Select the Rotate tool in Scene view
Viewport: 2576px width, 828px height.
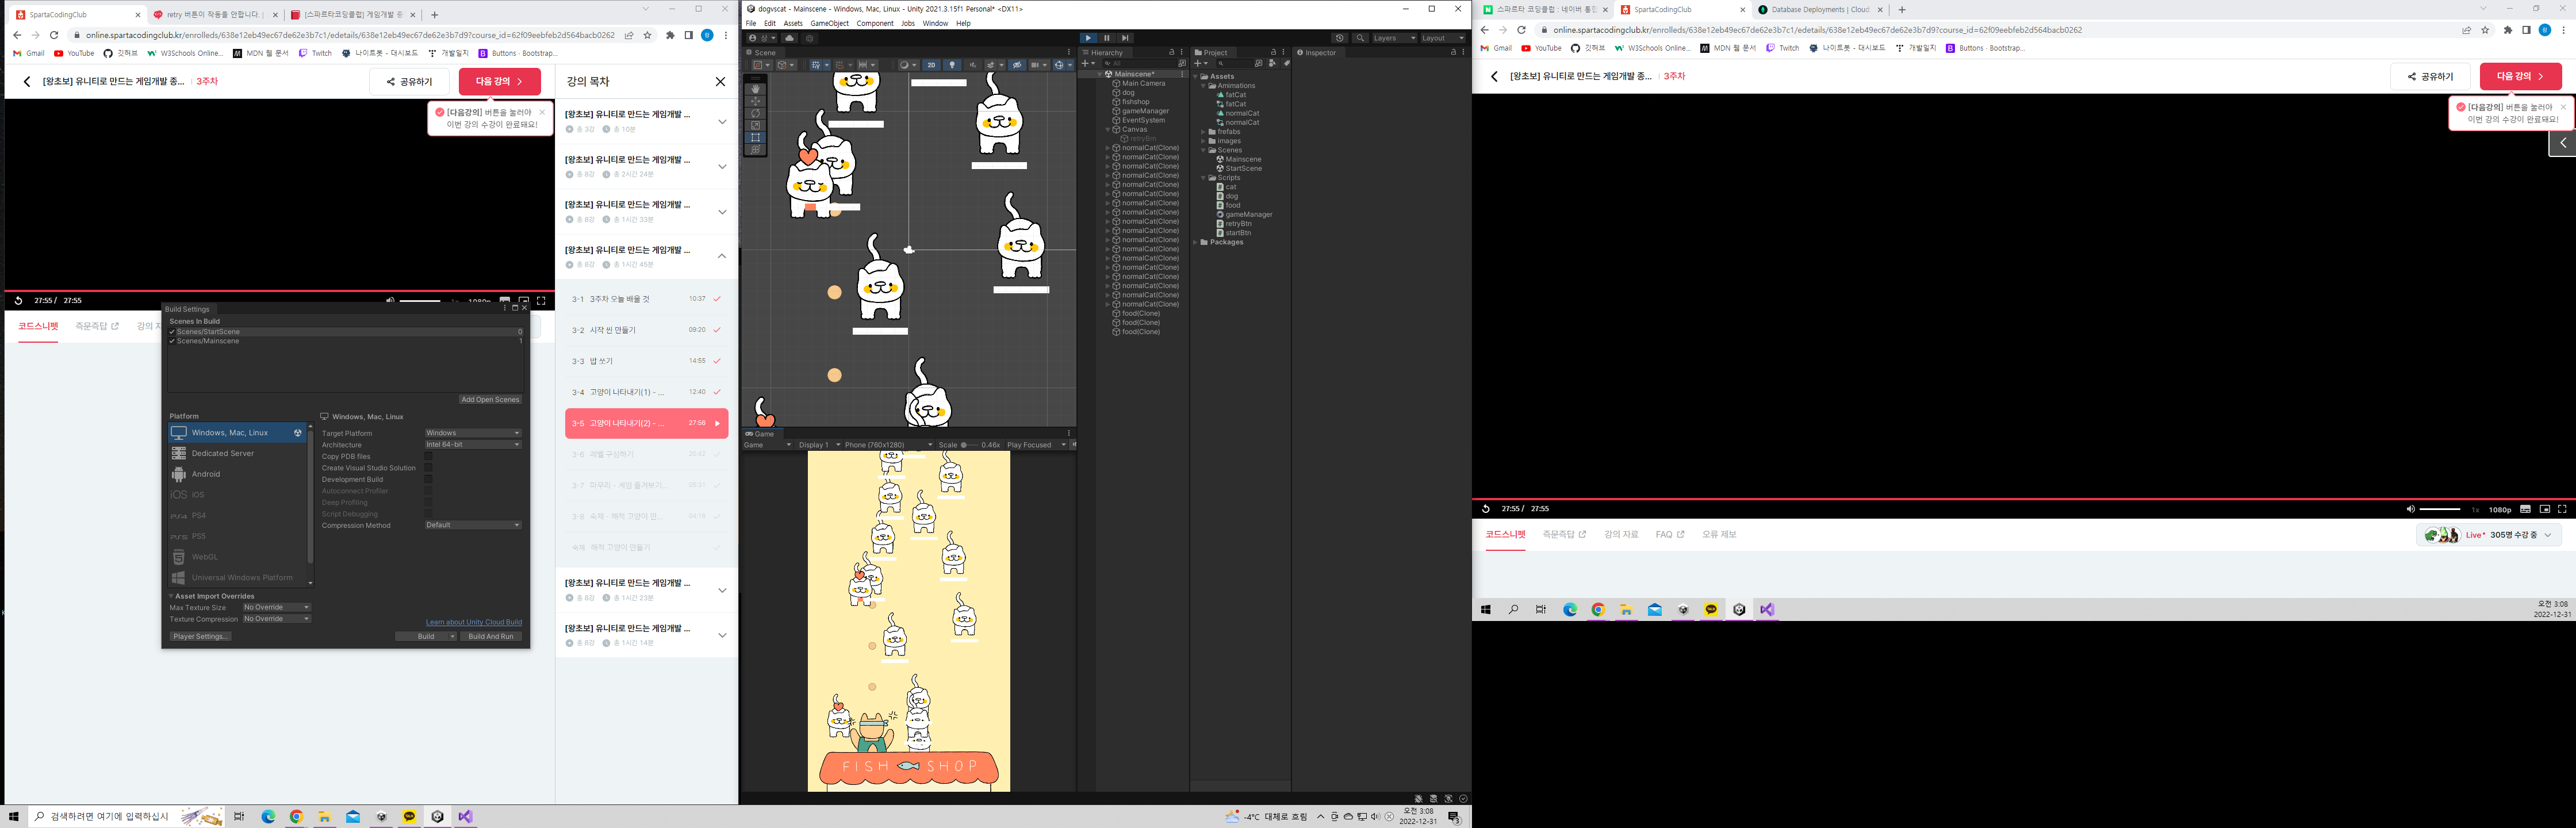tap(756, 113)
